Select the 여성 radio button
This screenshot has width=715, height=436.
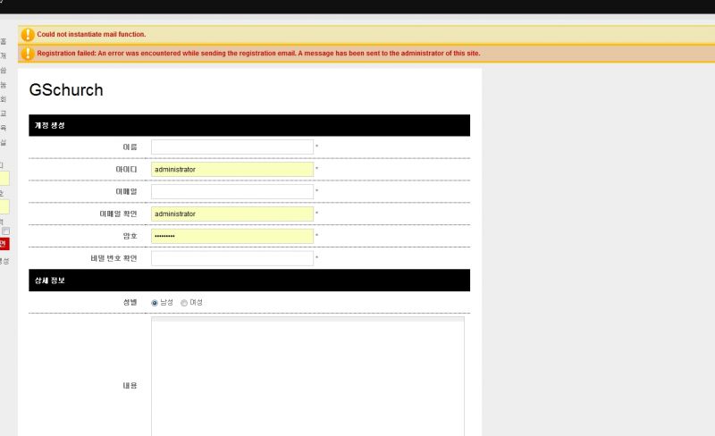point(184,303)
